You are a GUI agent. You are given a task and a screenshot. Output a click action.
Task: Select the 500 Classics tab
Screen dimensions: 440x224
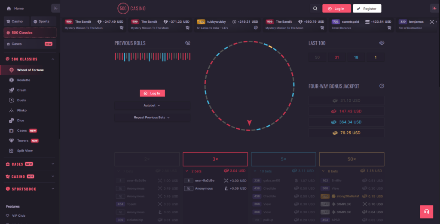coord(30,33)
